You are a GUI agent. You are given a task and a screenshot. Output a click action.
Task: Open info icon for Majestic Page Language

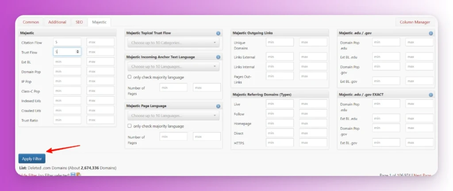pos(218,106)
